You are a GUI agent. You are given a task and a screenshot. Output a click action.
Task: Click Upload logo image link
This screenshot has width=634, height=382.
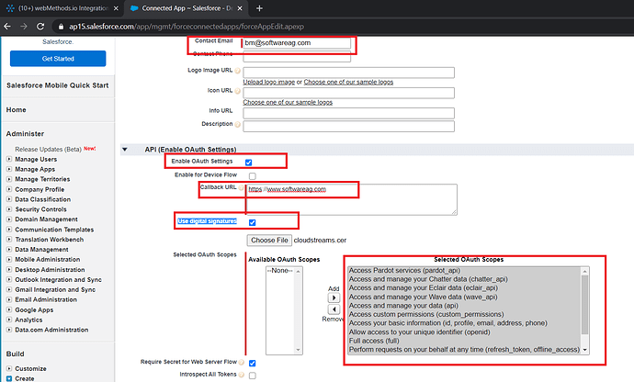[x=269, y=82]
